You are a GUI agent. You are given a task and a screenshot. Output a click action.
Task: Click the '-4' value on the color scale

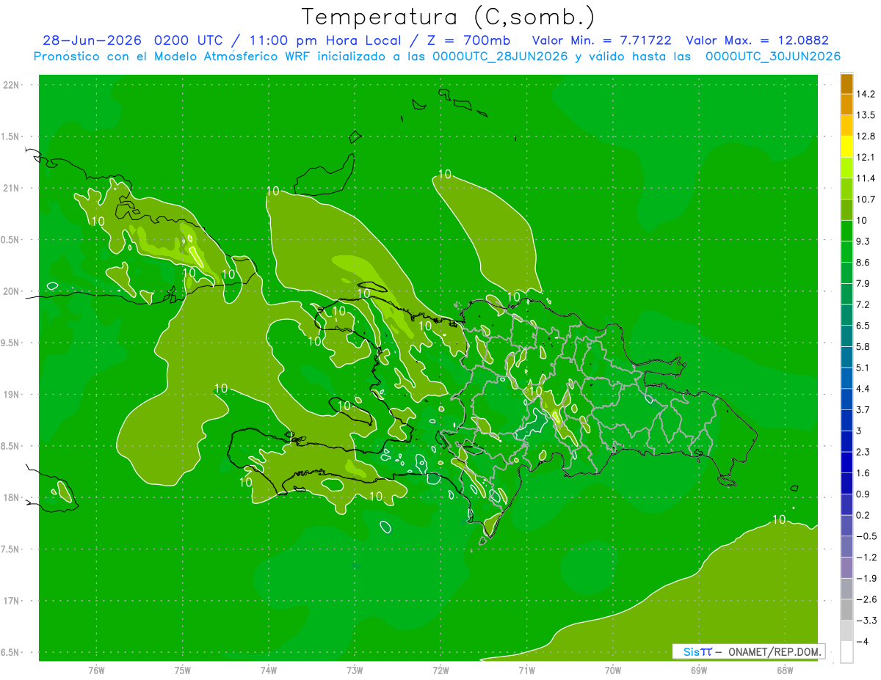click(x=863, y=642)
